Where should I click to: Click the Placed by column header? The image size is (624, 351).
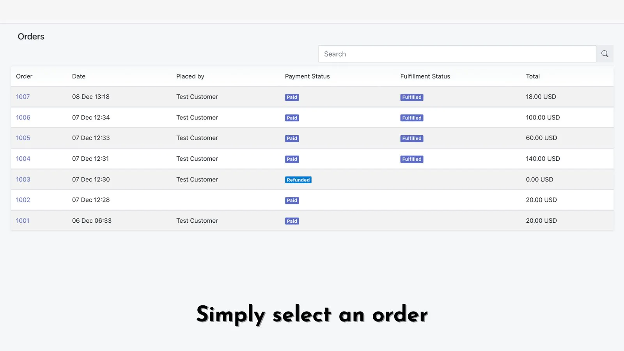(190, 76)
